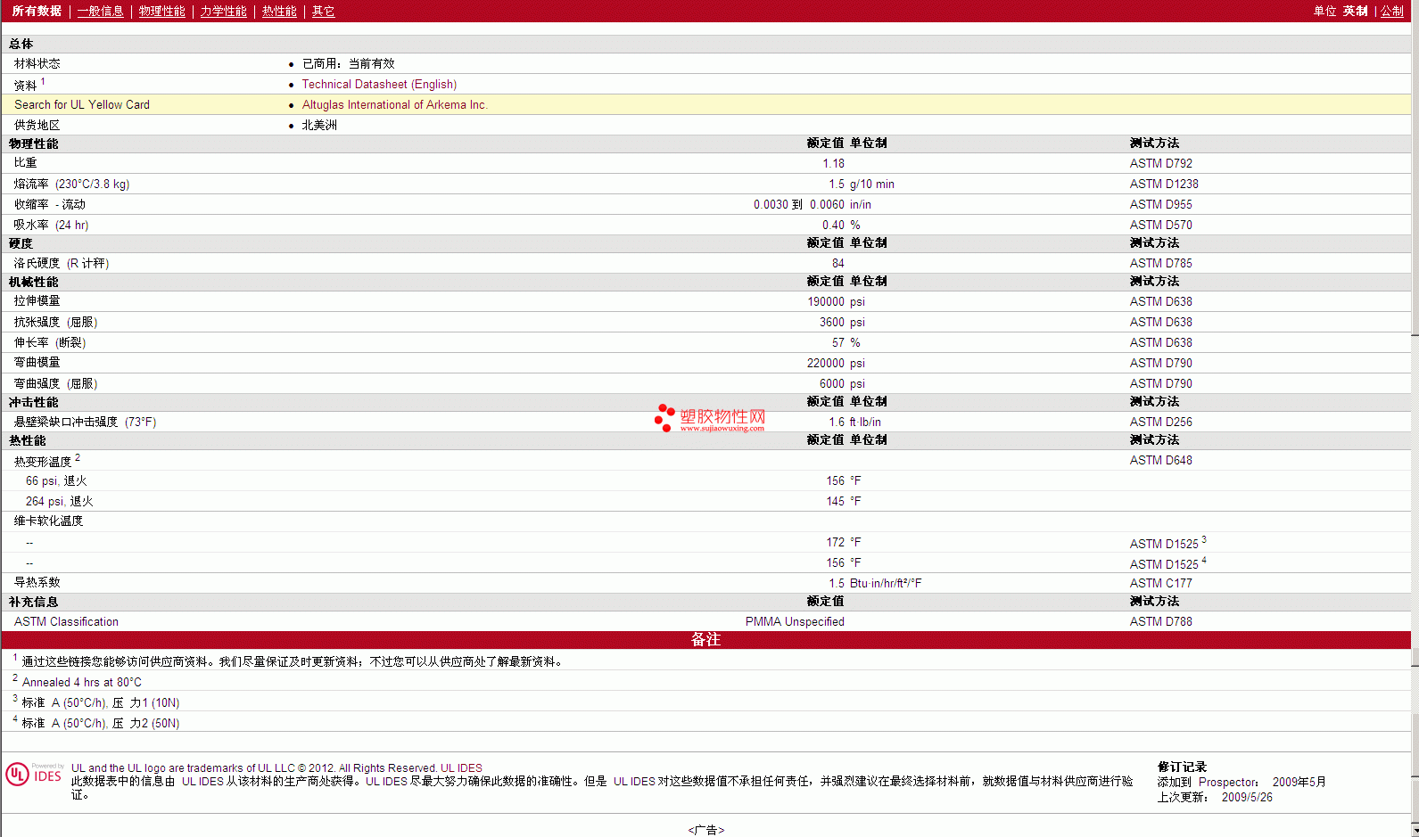This screenshot has width=1419, height=837.
Task: Click the 悬壁梁缺口冲击强度 (73°F) row label
Action: 85,422
